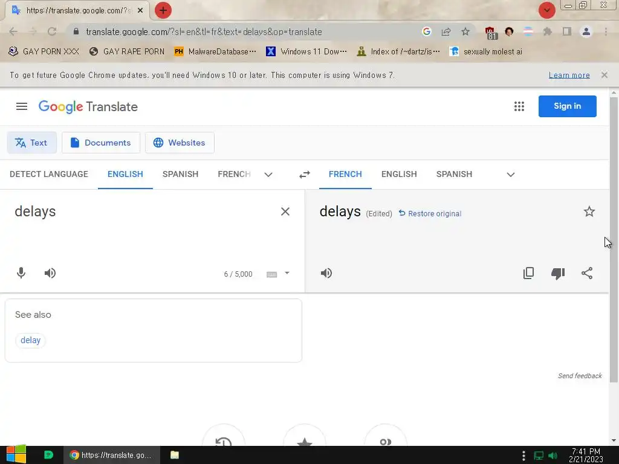Open a new tab with the plus button
619x464 pixels.
163,10
